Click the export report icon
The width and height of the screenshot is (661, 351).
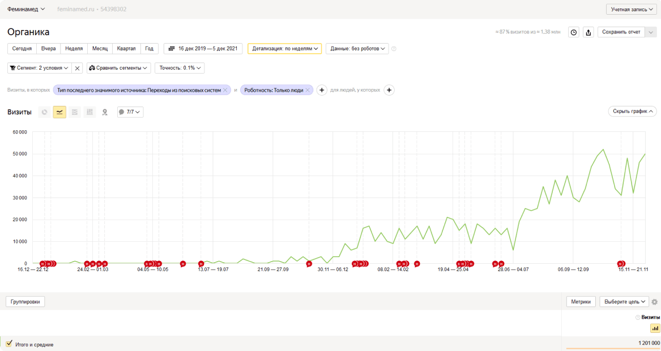(588, 32)
